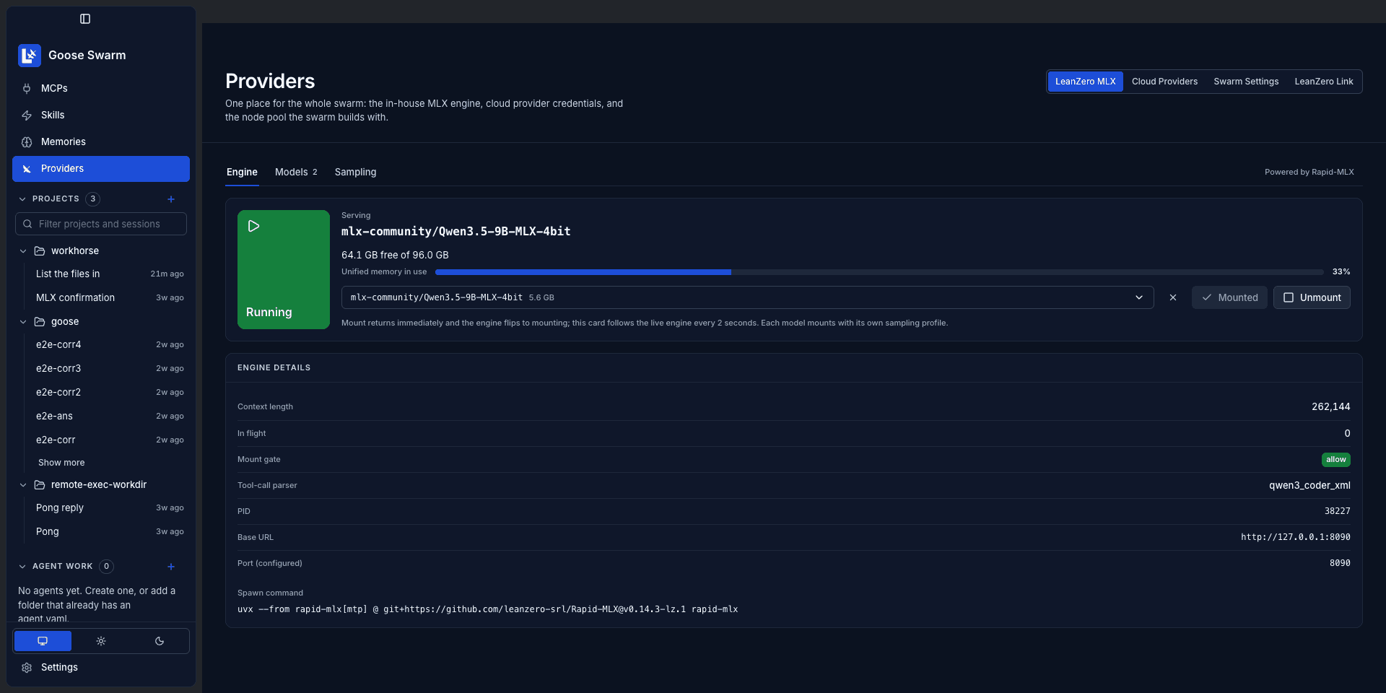Click the remote-exec-workdir folder icon
The image size is (1386, 693).
(x=40, y=485)
